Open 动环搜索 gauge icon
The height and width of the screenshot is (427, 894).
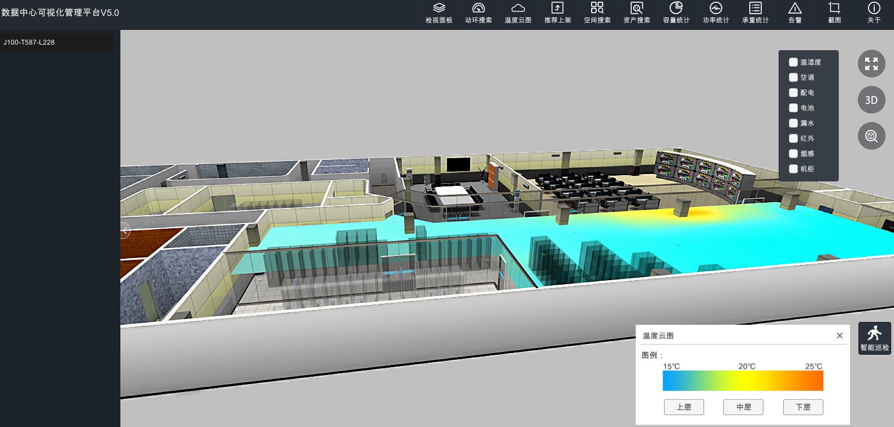pyautogui.click(x=479, y=8)
